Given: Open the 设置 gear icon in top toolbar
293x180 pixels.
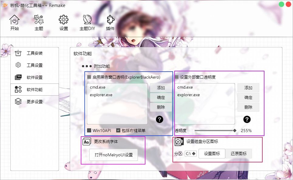Looking at the screenshot, I should (x=63, y=20).
